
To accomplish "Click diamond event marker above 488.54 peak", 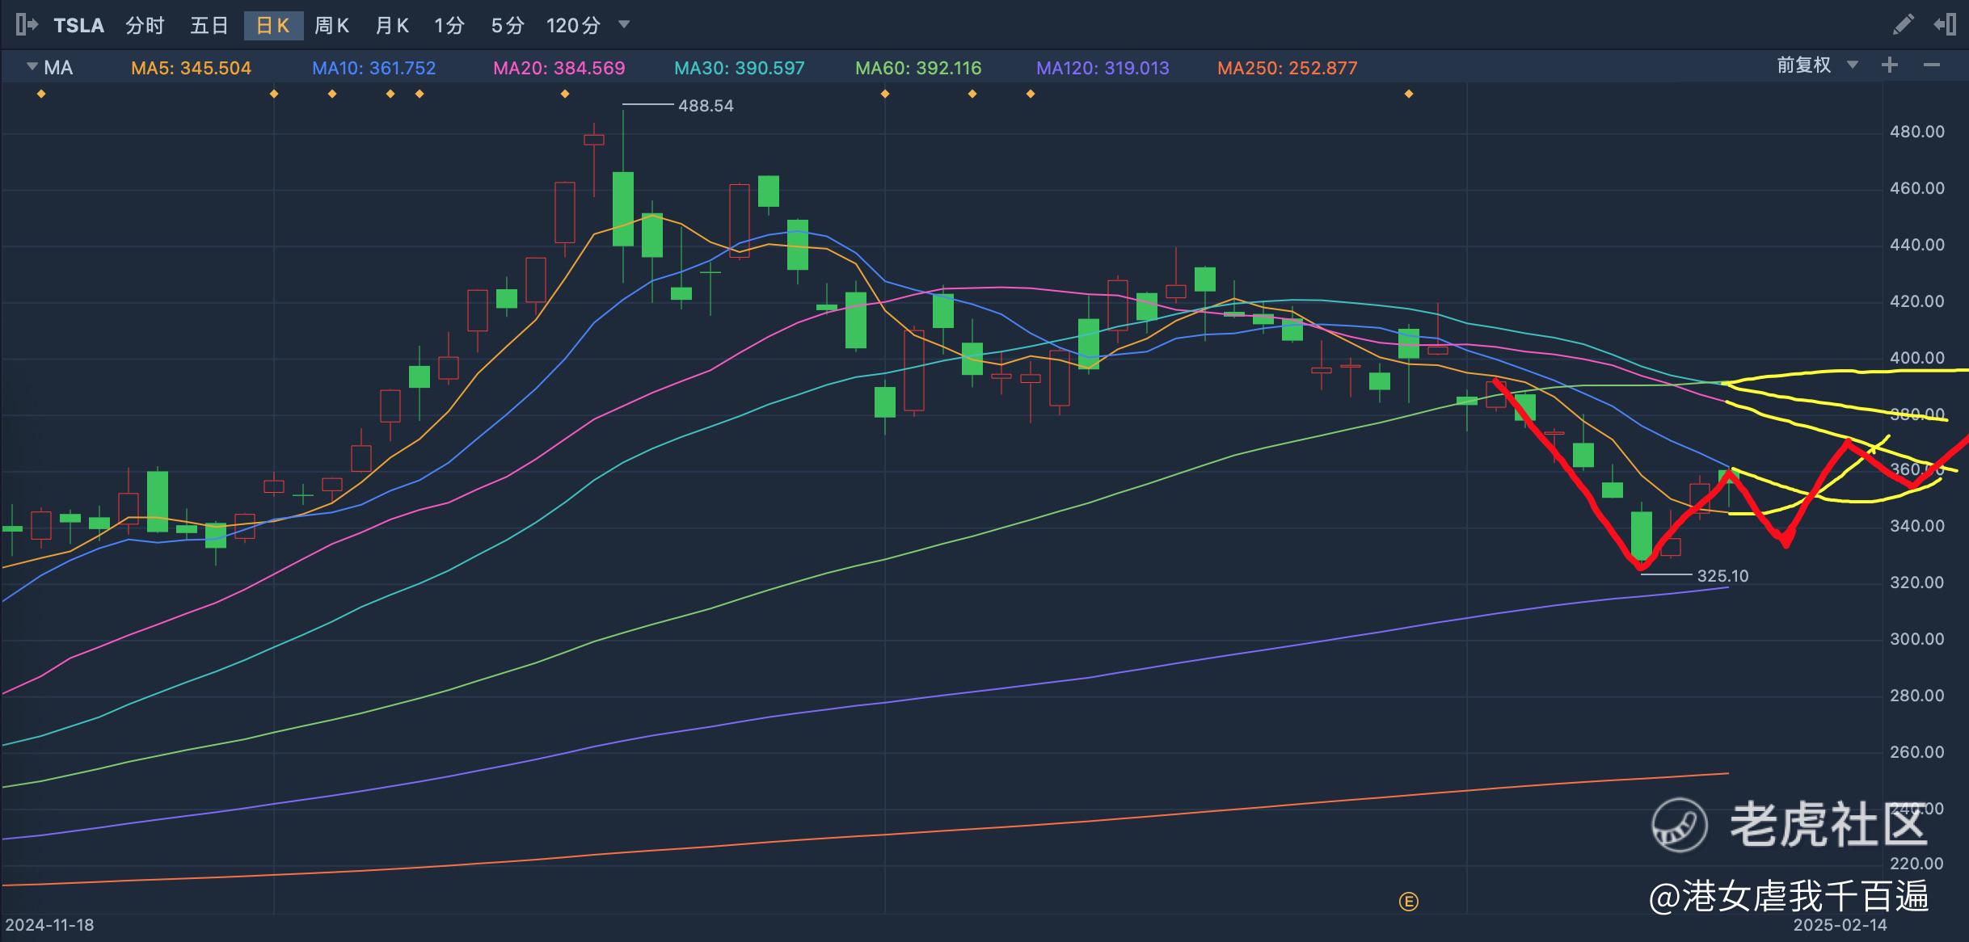I will 565,95.
